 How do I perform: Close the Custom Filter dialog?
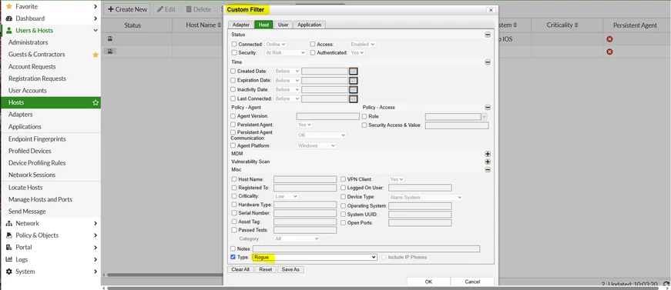click(491, 10)
